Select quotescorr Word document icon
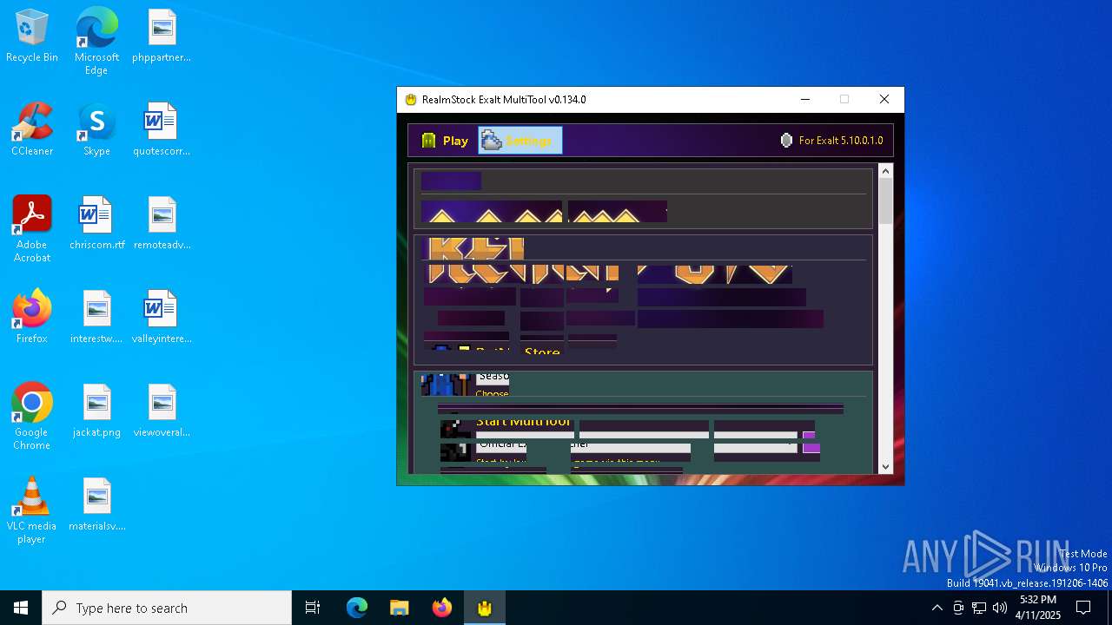The image size is (1112, 625). click(162, 130)
